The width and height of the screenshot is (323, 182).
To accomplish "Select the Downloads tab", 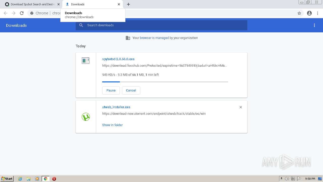I will click(93, 4).
